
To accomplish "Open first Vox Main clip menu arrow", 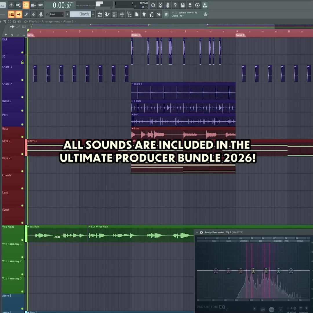I will coord(28,227).
